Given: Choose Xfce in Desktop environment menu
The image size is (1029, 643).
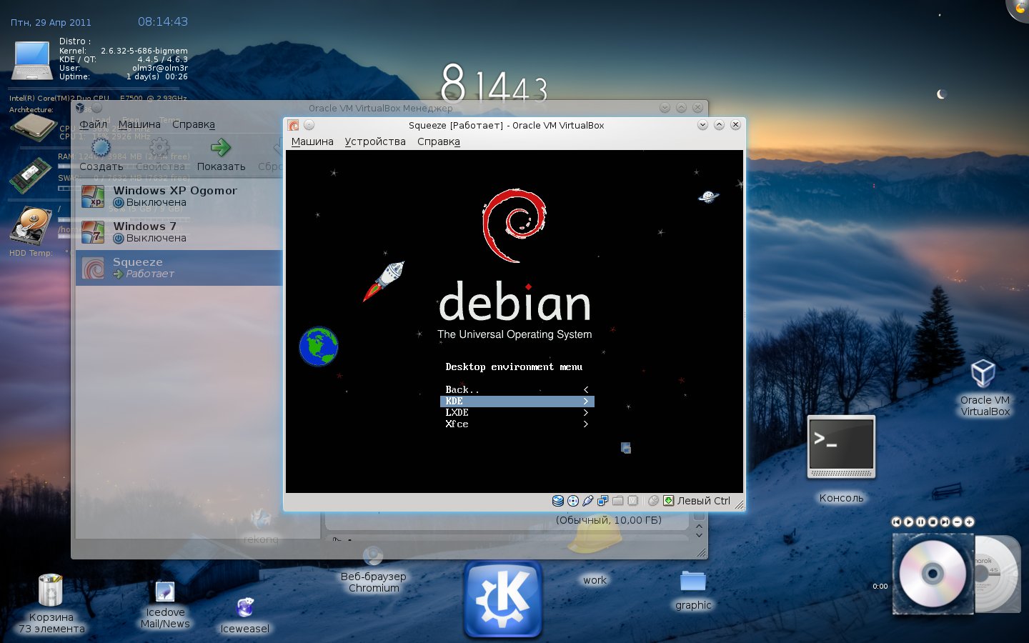Looking at the screenshot, I should (x=517, y=424).
